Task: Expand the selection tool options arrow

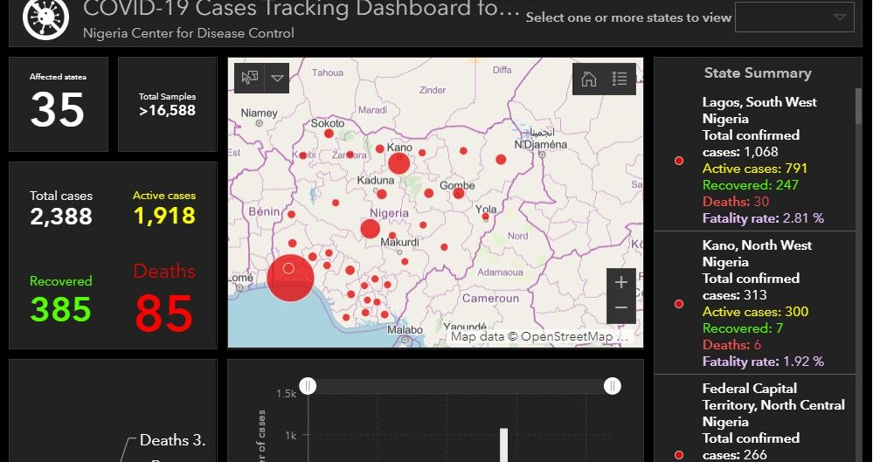Action: 277,78
